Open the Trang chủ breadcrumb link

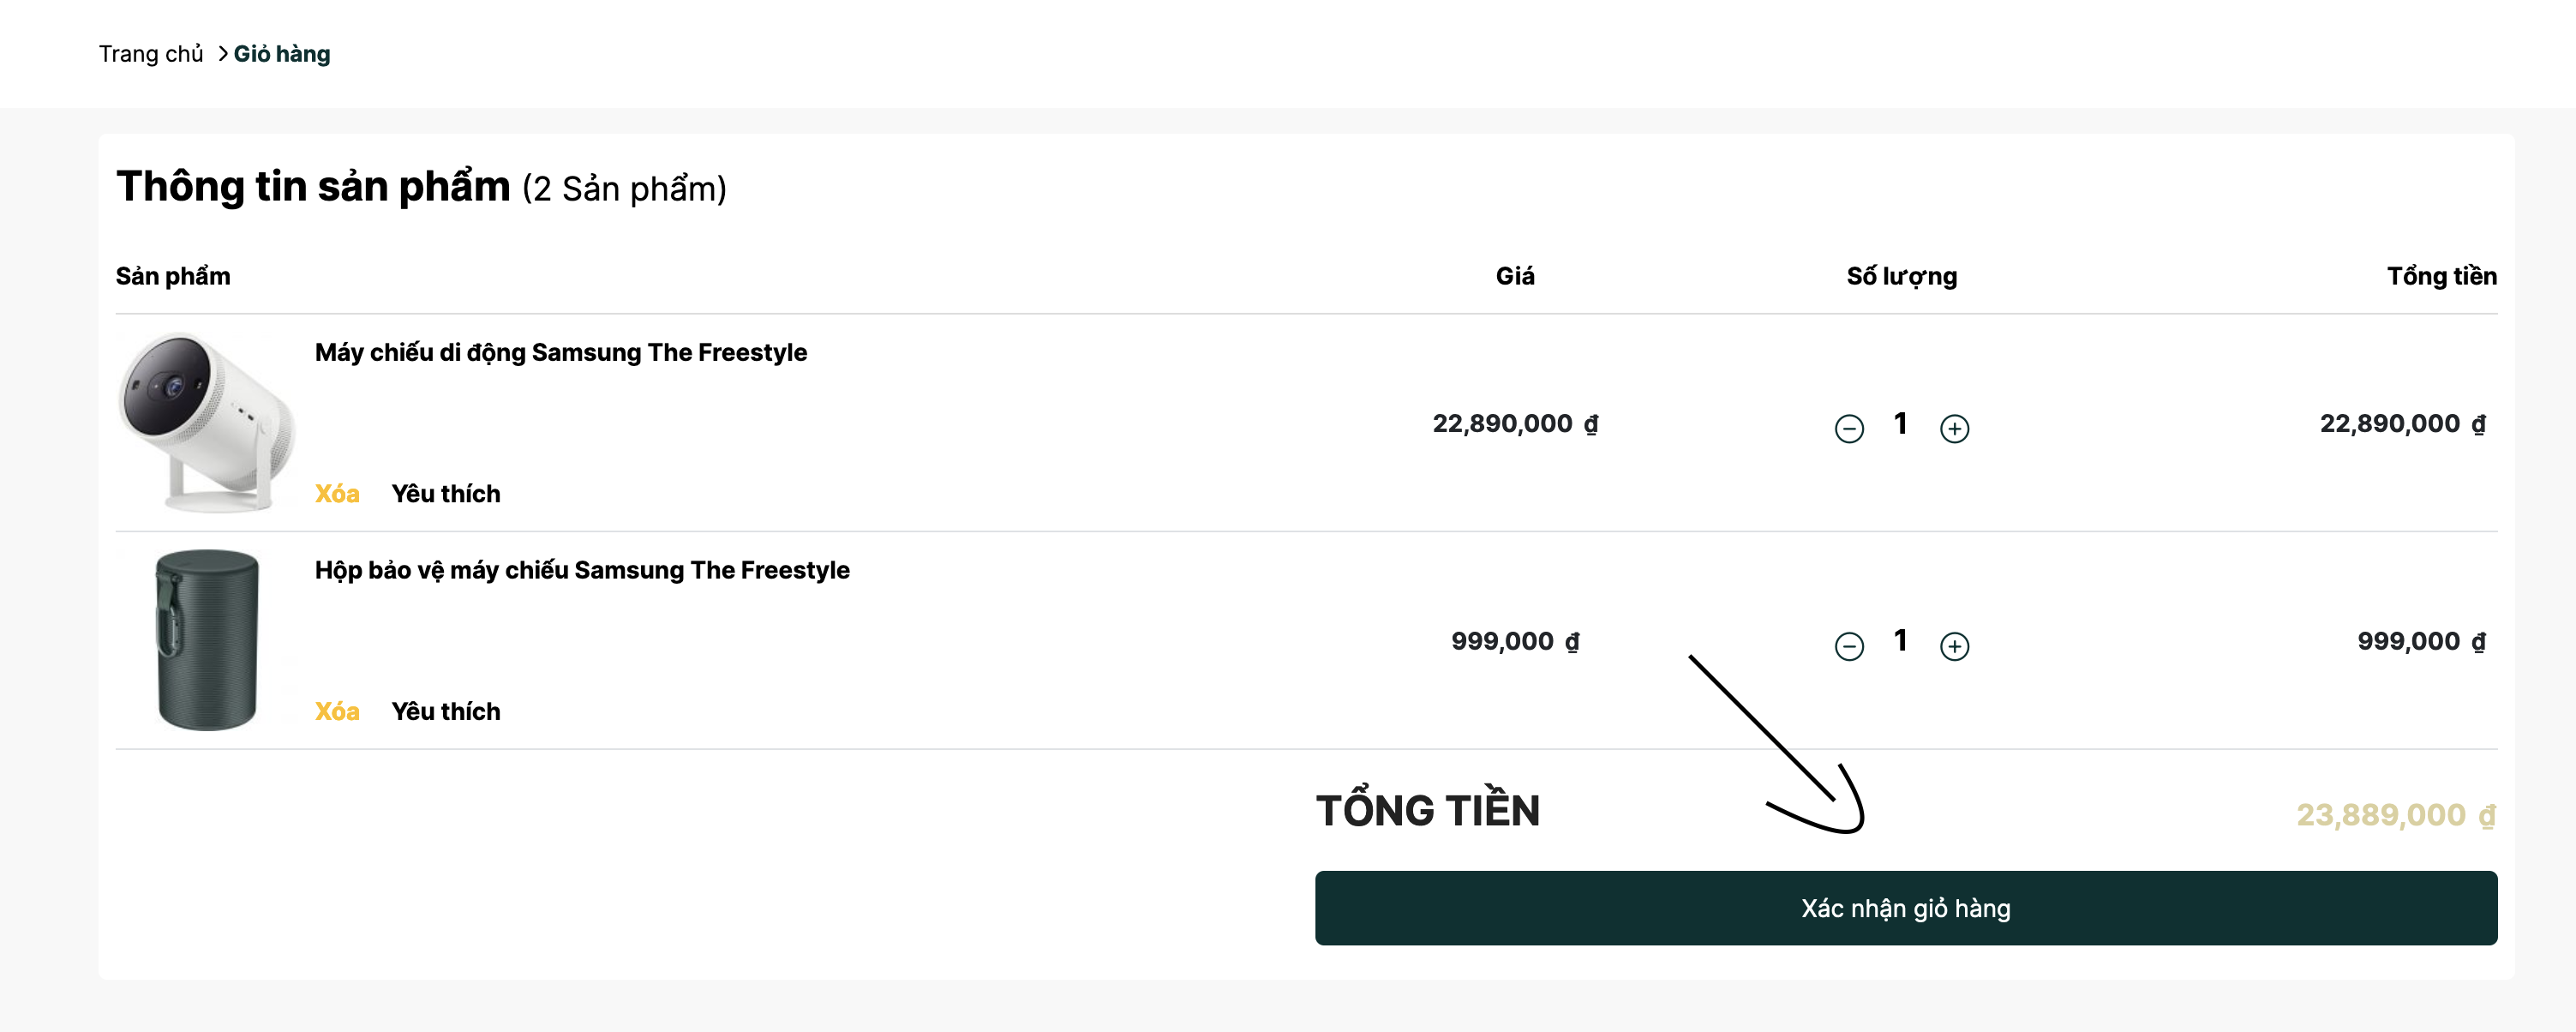[151, 54]
